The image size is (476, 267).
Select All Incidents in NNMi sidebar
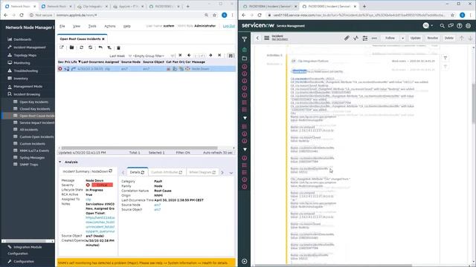(x=29, y=130)
